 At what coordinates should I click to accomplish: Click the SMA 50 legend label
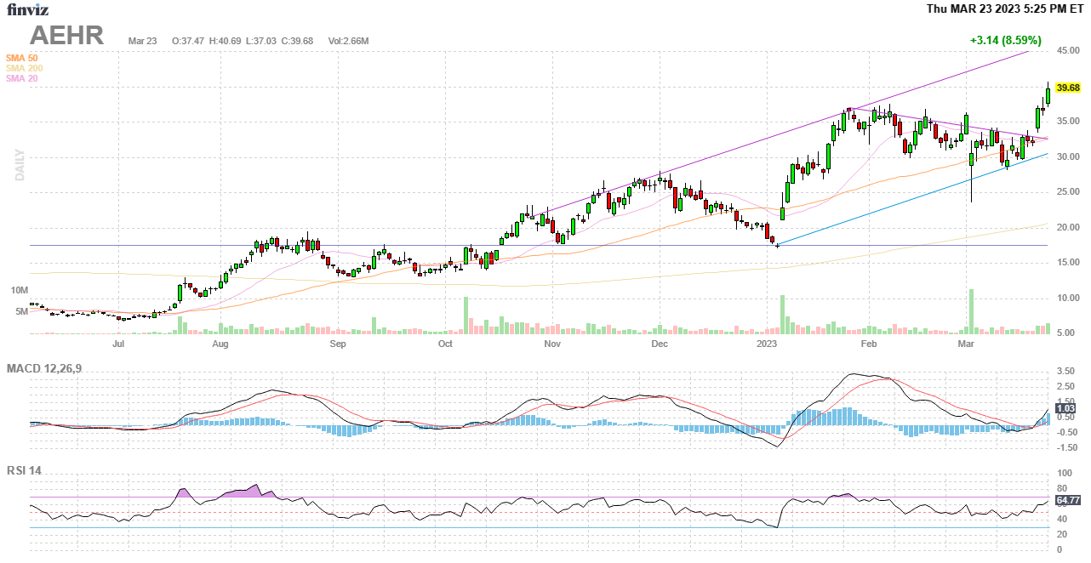click(x=21, y=58)
